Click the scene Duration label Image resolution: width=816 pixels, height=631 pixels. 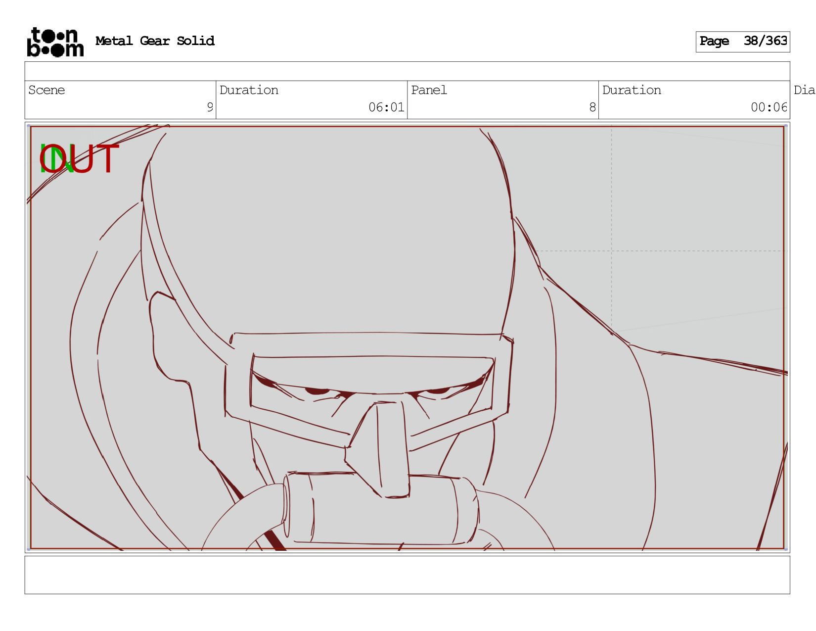click(x=249, y=90)
